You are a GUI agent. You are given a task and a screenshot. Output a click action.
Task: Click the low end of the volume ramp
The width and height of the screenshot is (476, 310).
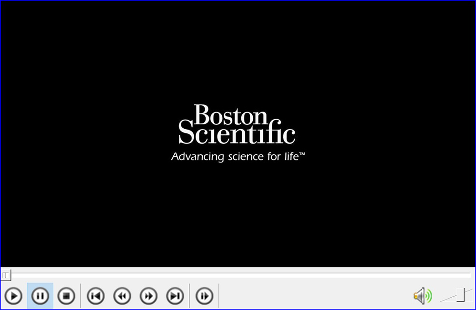(x=443, y=300)
